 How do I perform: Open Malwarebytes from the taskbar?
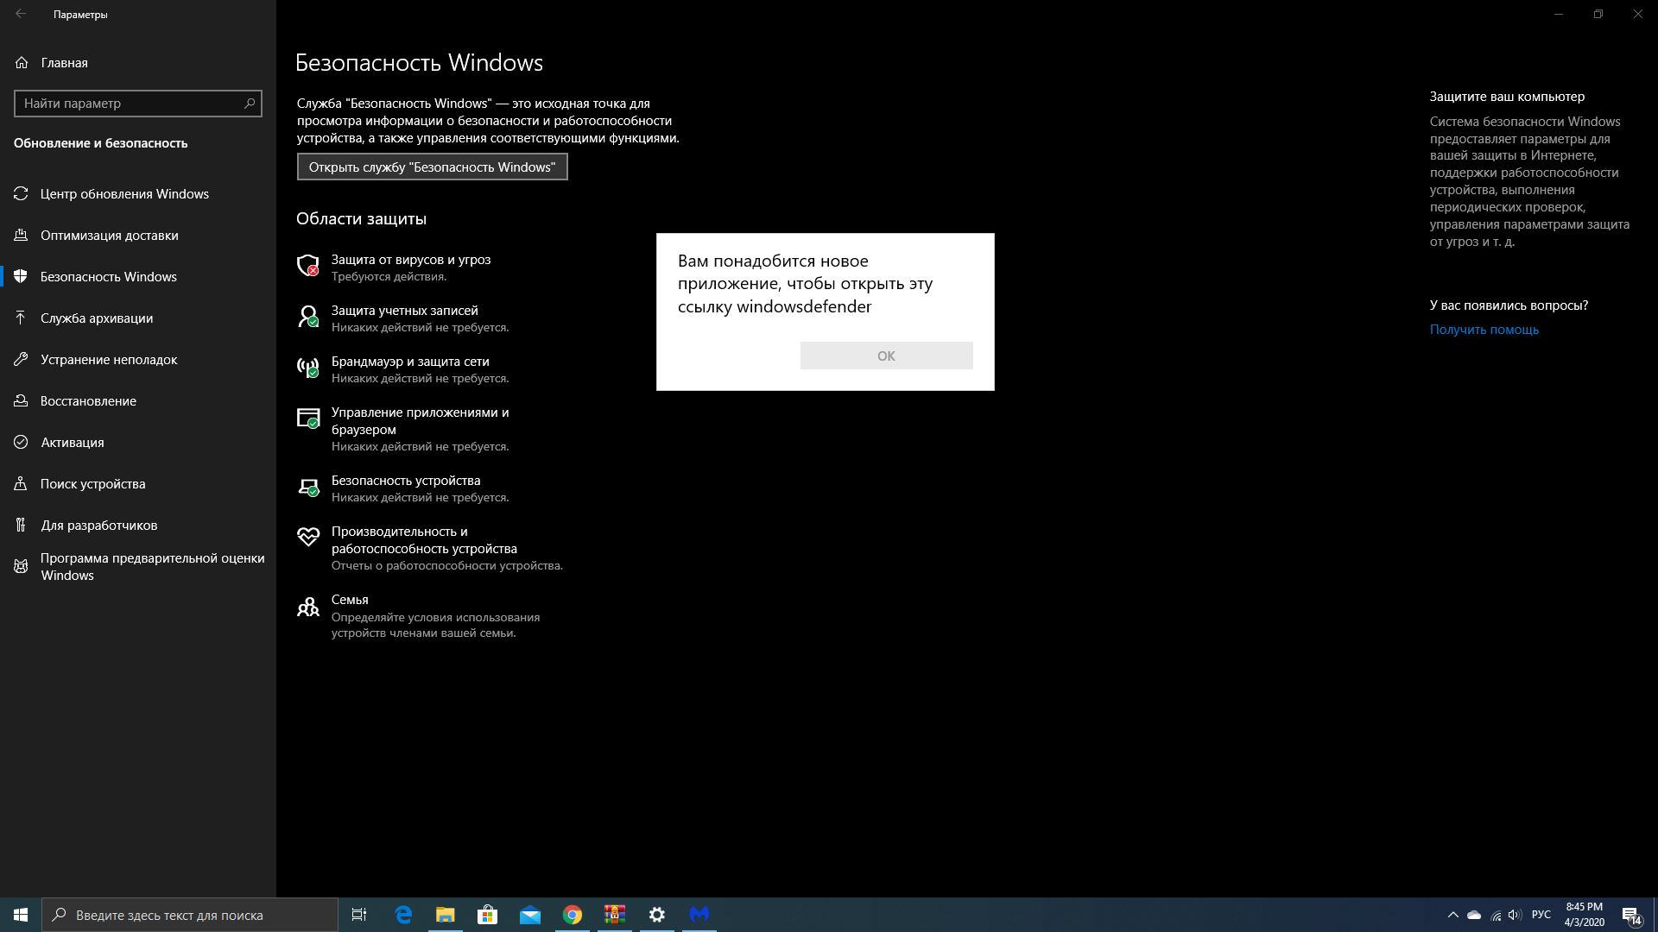[699, 915]
